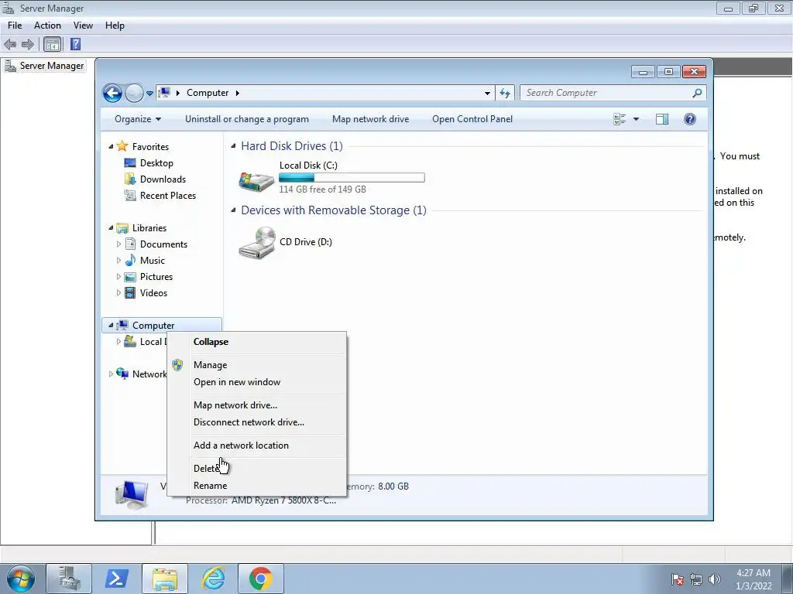793x594 pixels.
Task: Select the Pictures library icon
Action: pyautogui.click(x=130, y=277)
